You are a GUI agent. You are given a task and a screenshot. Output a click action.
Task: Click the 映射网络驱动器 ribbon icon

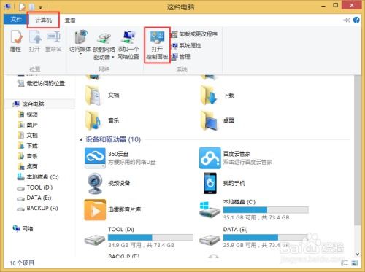[104, 39]
